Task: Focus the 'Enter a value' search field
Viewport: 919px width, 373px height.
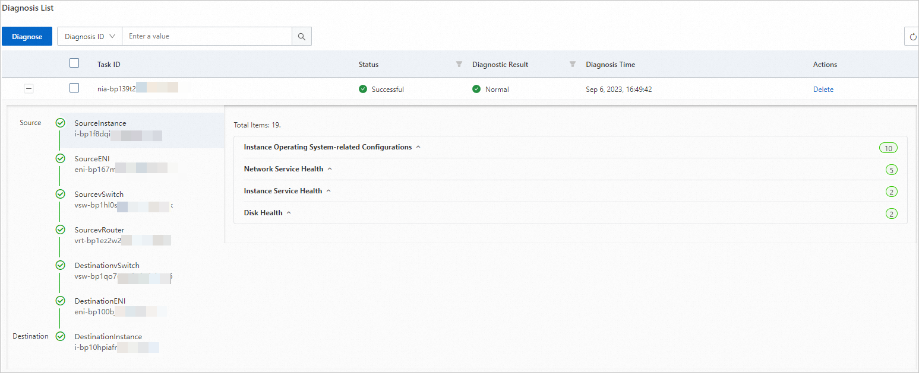Action: (207, 36)
